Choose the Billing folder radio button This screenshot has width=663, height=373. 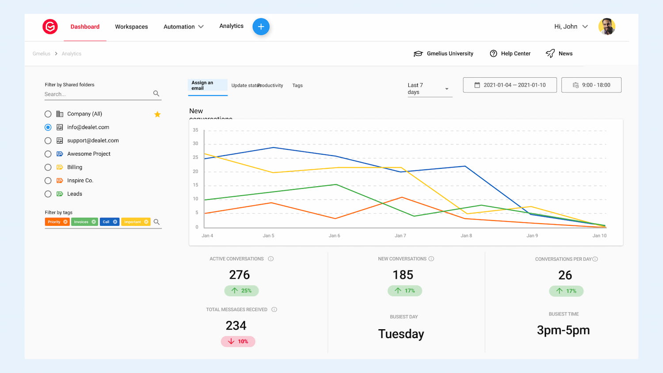coord(48,167)
